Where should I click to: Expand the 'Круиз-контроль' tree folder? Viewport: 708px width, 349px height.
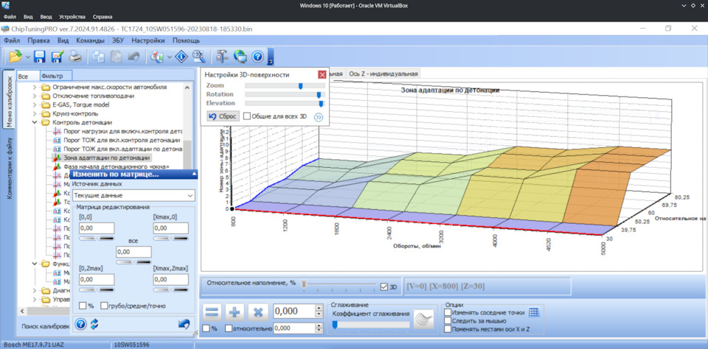(x=35, y=113)
